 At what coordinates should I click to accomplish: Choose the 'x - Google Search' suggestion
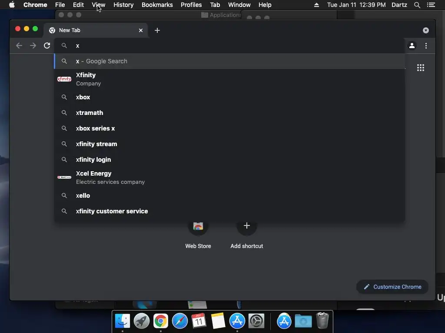click(229, 61)
